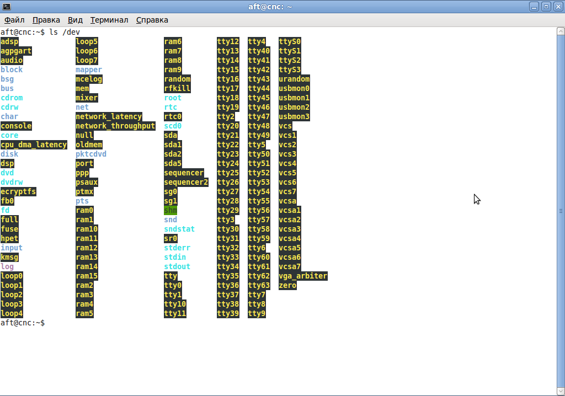
Task: Click the 'loop0' entry
Action: 12,276
